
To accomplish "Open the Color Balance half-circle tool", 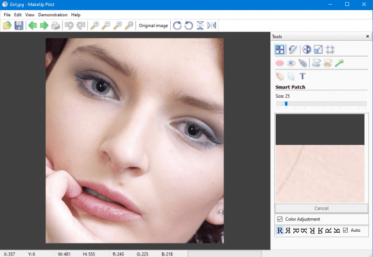I will click(306, 50).
